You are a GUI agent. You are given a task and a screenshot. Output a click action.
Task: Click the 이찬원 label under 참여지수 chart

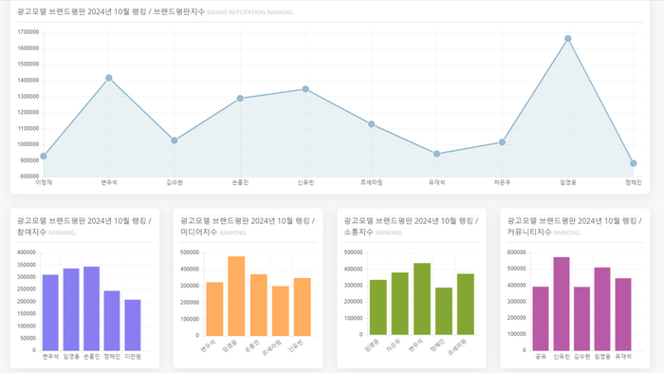coord(133,357)
